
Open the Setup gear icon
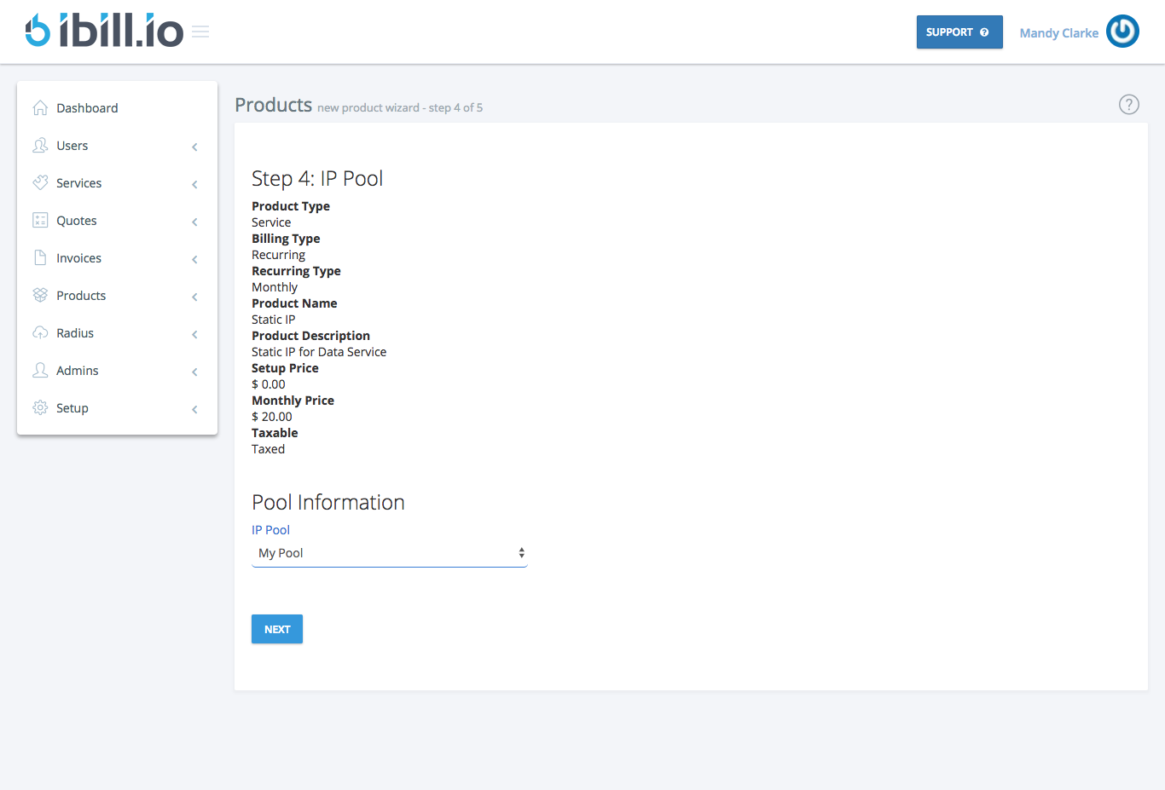(40, 407)
